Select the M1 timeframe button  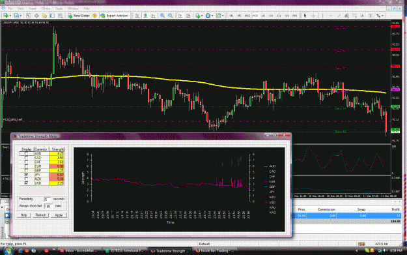click(231, 16)
